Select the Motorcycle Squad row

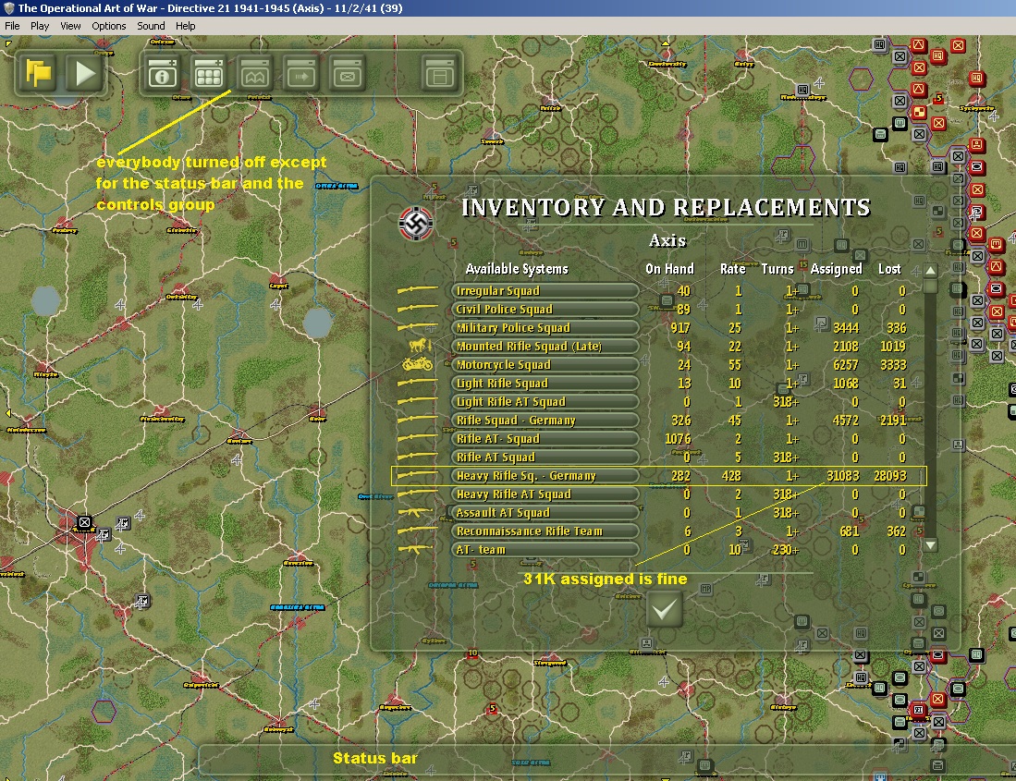[545, 364]
